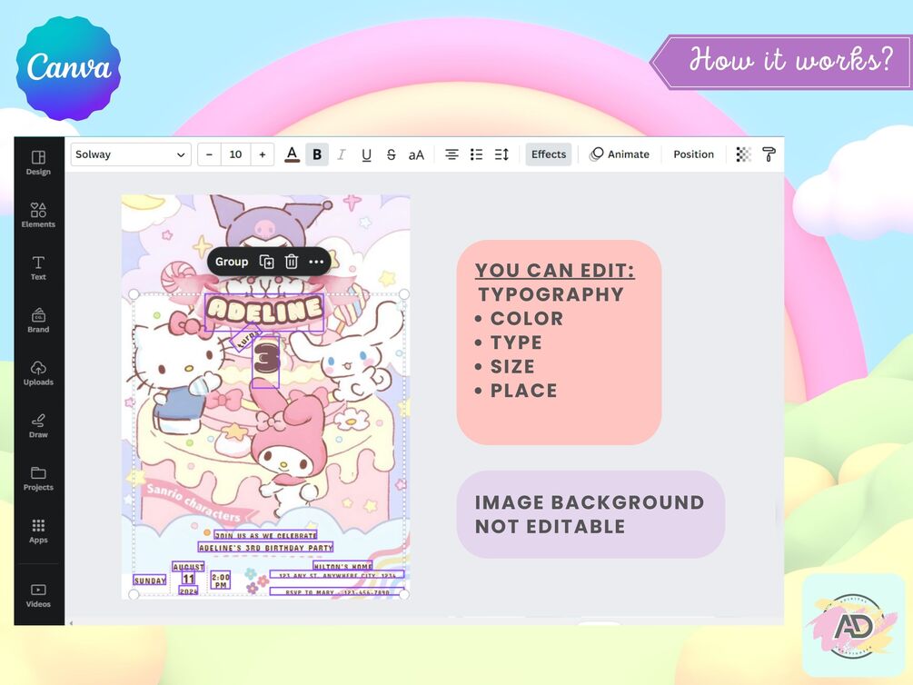The width and height of the screenshot is (913, 685).
Task: Toggle bold formatting
Action: point(317,154)
